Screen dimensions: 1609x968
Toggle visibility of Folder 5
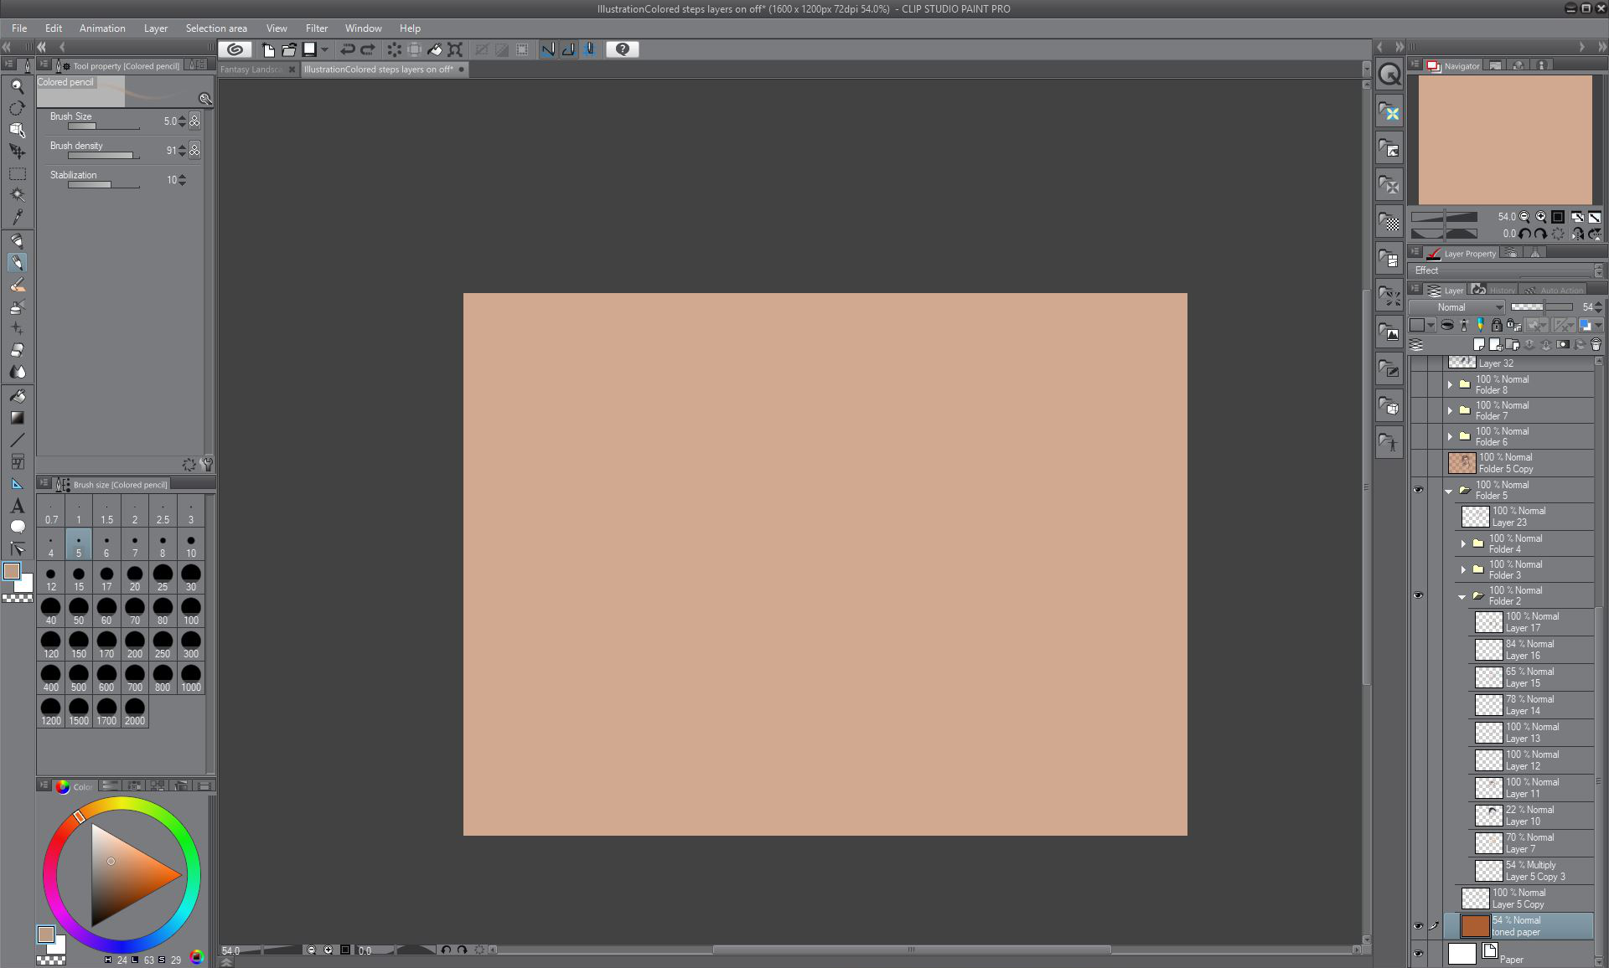(1418, 490)
